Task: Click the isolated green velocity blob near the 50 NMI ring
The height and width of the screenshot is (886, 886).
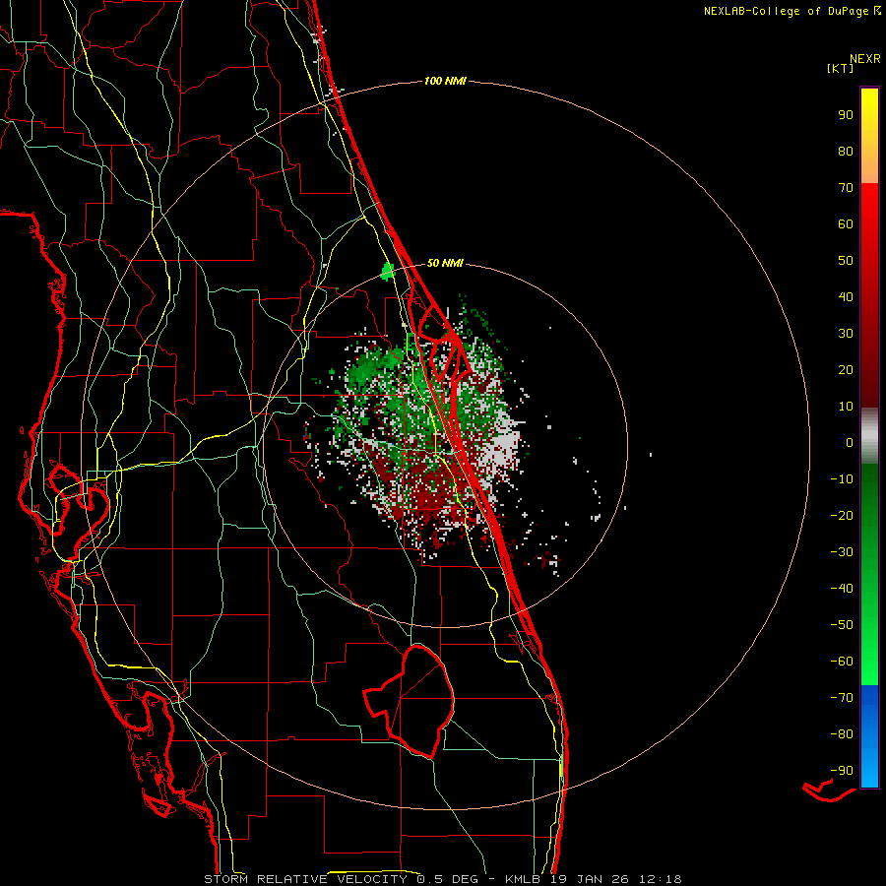Action: coord(388,272)
